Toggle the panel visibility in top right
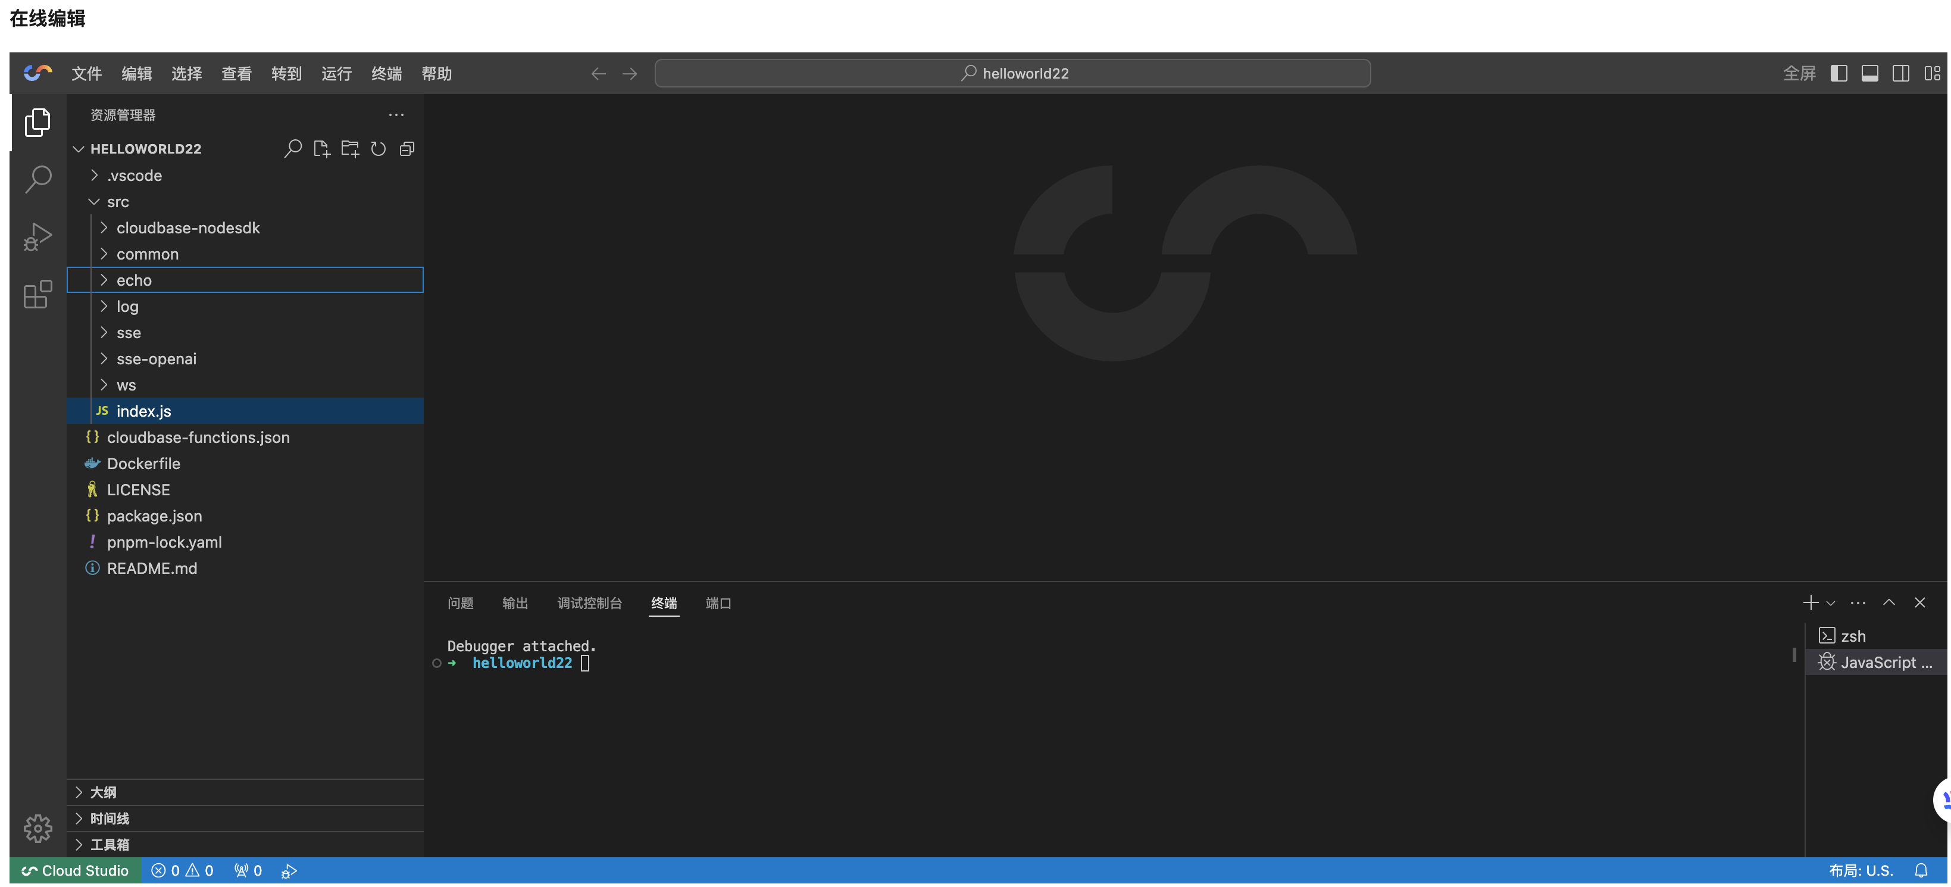The height and width of the screenshot is (887, 1951). pyautogui.click(x=1870, y=73)
